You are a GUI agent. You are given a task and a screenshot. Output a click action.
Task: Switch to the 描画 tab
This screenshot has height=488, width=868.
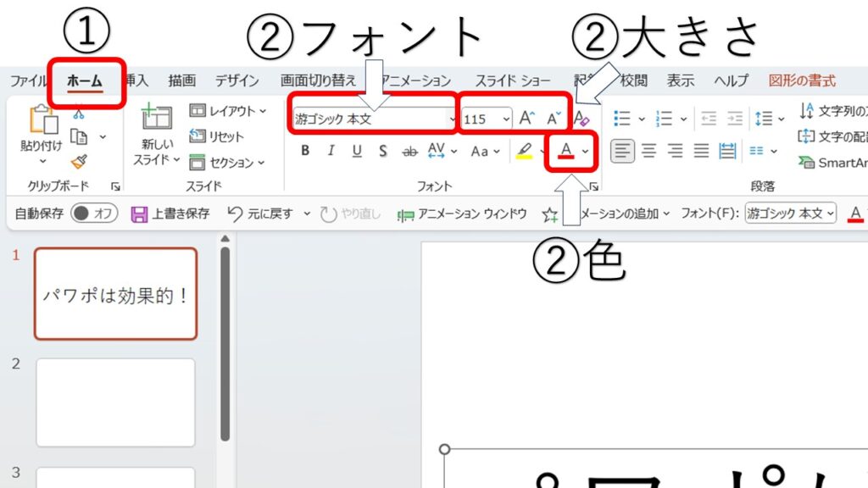182,80
